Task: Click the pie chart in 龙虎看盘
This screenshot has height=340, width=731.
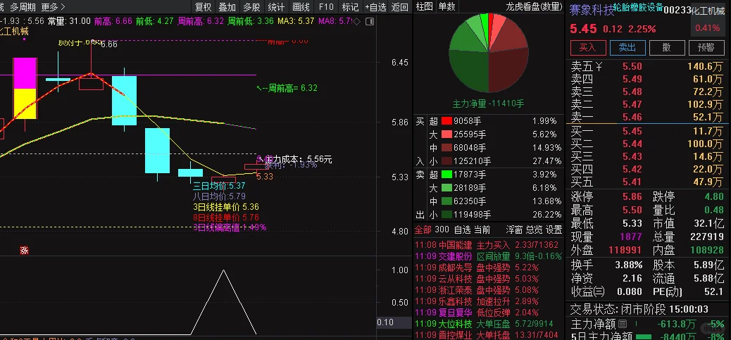Action: click(x=488, y=53)
